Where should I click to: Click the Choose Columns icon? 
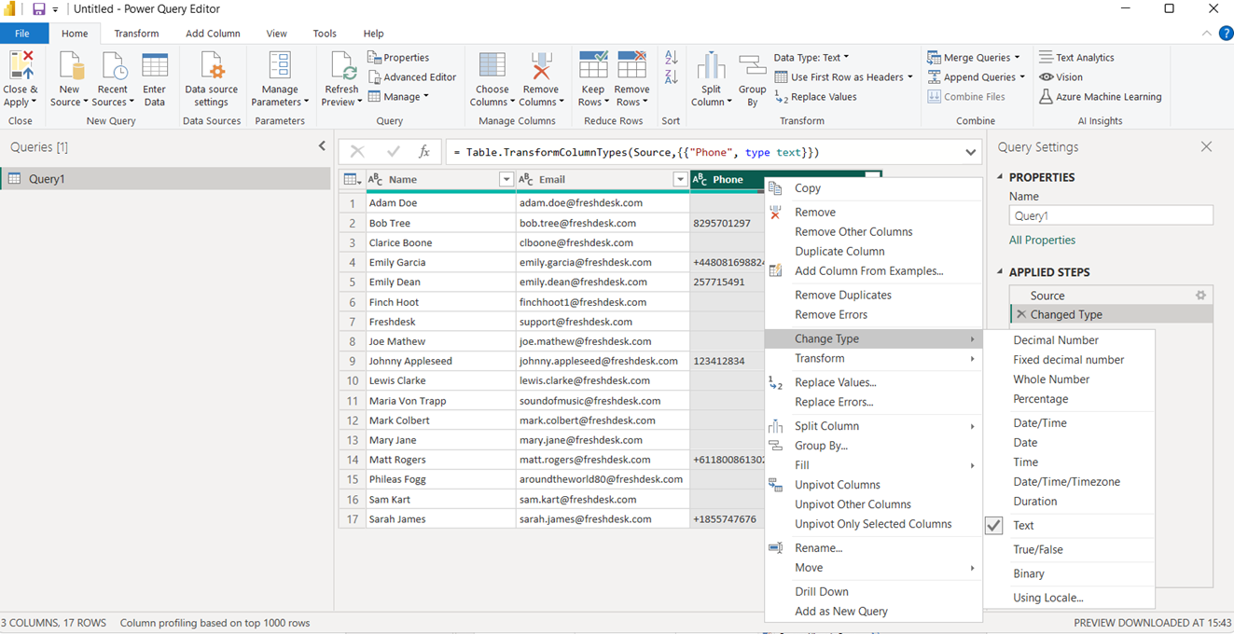click(492, 66)
